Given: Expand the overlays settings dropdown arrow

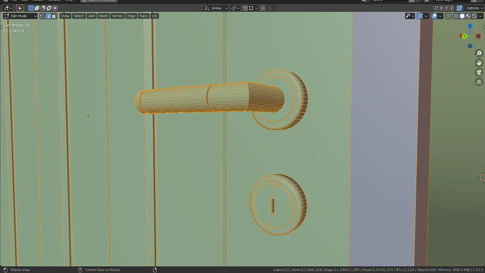Looking at the screenshot, I should [x=440, y=16].
